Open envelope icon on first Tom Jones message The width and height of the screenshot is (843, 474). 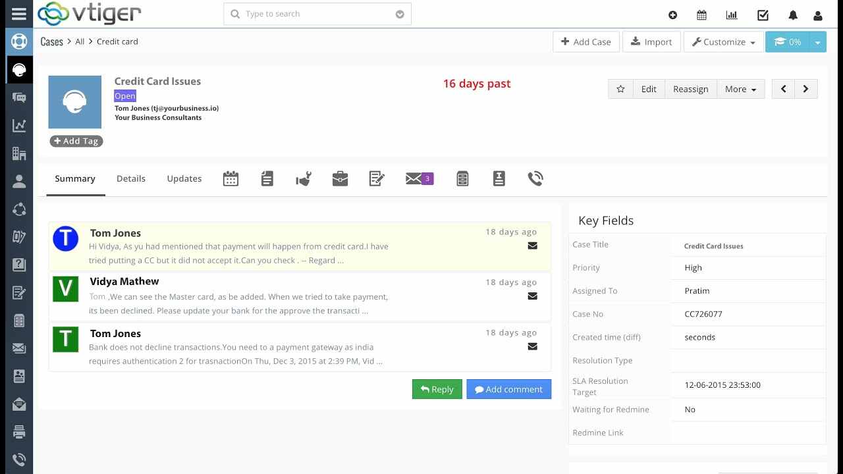(532, 246)
